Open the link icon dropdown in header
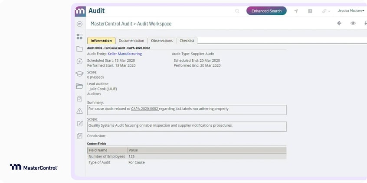 [326, 11]
